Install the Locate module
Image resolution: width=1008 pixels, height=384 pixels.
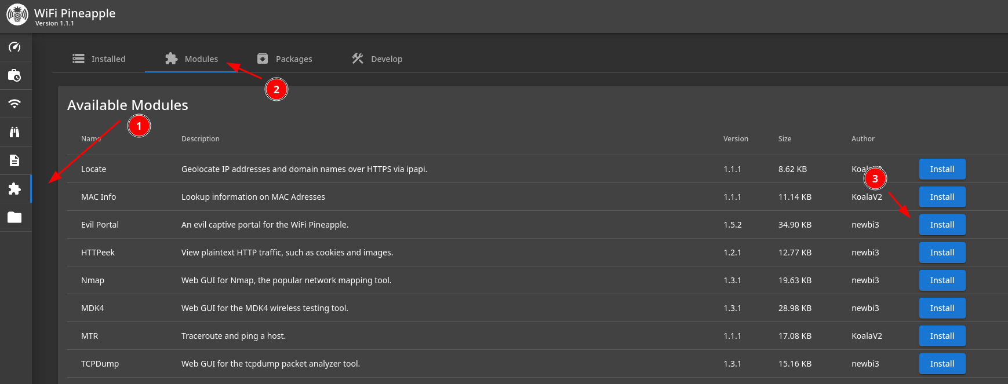(x=942, y=169)
